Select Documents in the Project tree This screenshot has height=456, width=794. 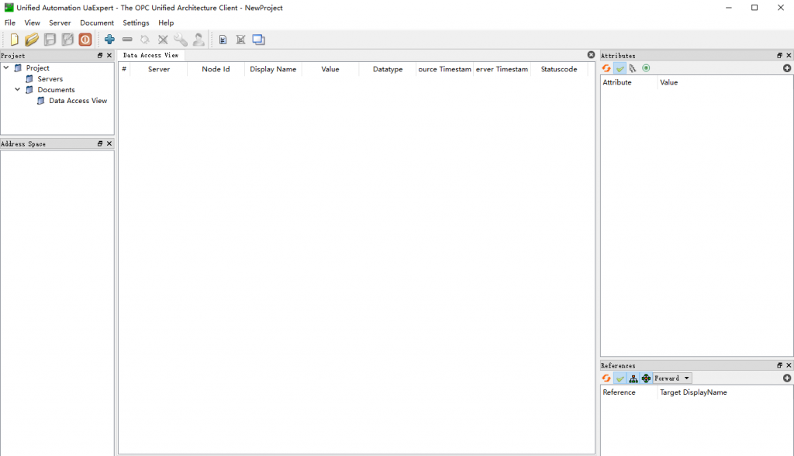tap(56, 90)
